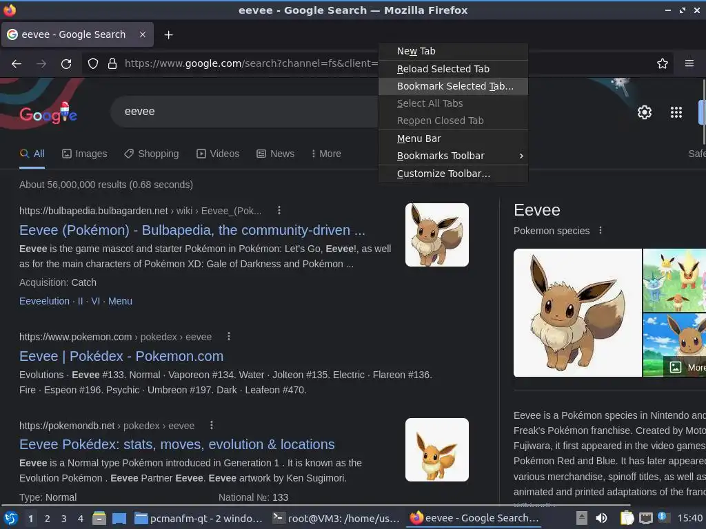This screenshot has width=706, height=529.
Task: Focus the root@VM3 terminal taskbar item
Action: [336, 518]
